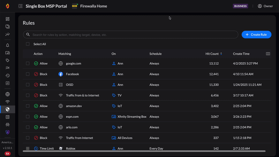Image resolution: width=279 pixels, height=157 pixels.
Task: Click the Create Time column header
Action: 241,54
